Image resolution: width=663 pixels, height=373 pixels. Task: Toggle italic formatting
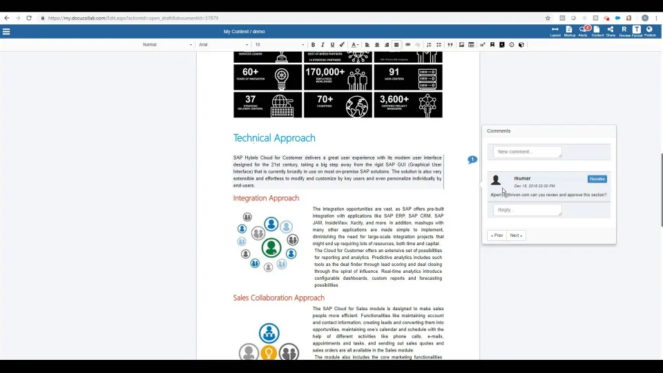pyautogui.click(x=323, y=45)
